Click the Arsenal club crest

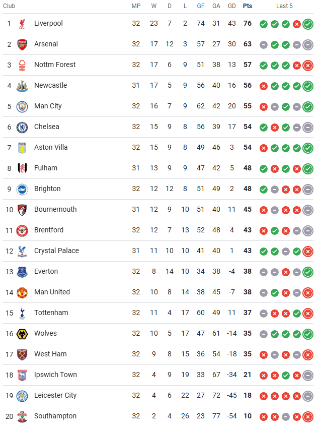pos(22,44)
